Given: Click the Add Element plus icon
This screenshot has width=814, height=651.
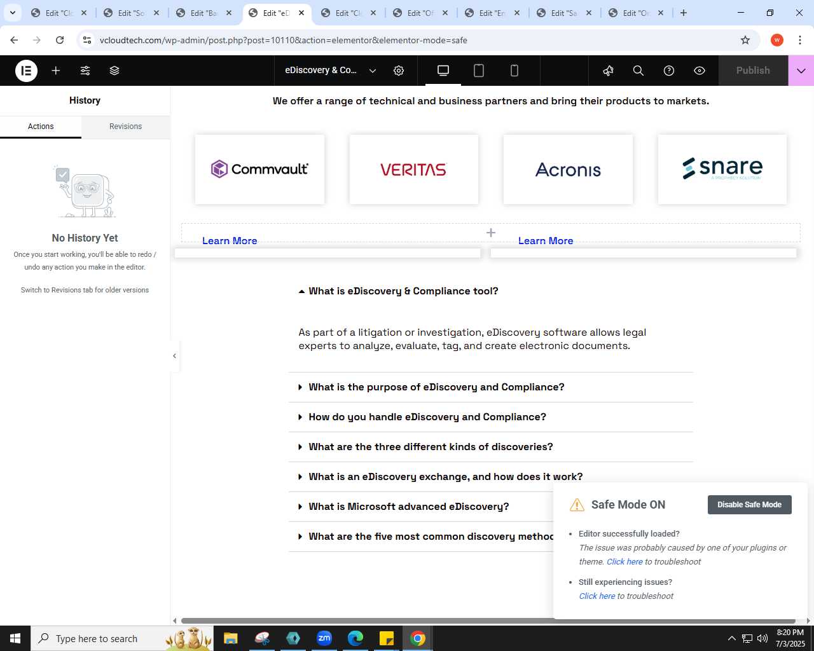Looking at the screenshot, I should pos(56,71).
